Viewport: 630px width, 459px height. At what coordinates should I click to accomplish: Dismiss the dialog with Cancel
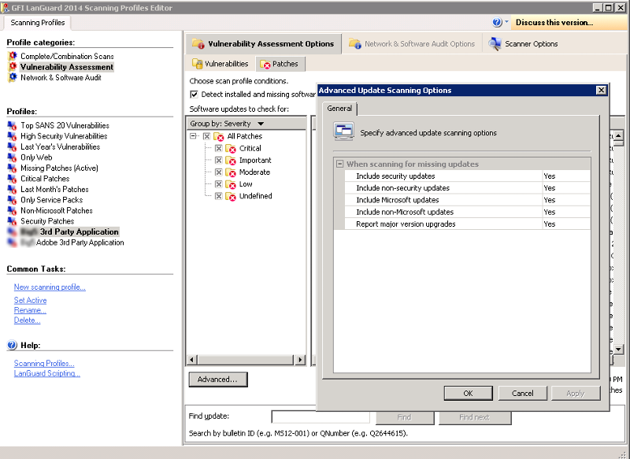(x=522, y=393)
